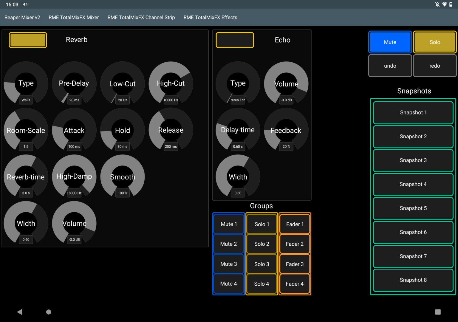Image resolution: width=458 pixels, height=322 pixels.
Task: Tap the Echo Feedback knob
Action: click(x=286, y=130)
